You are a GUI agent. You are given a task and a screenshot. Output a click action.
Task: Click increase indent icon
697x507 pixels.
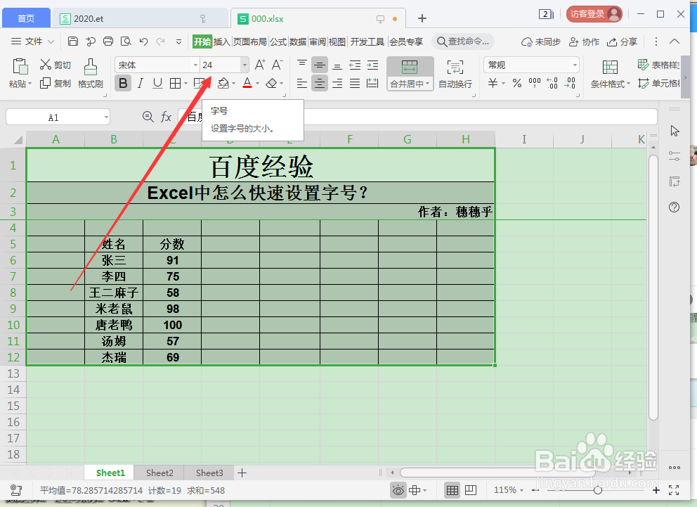click(372, 65)
